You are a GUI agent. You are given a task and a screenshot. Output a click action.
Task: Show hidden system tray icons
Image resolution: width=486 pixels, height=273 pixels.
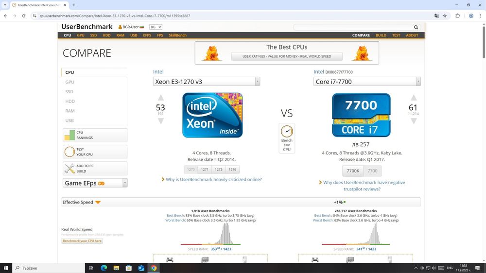point(416,268)
